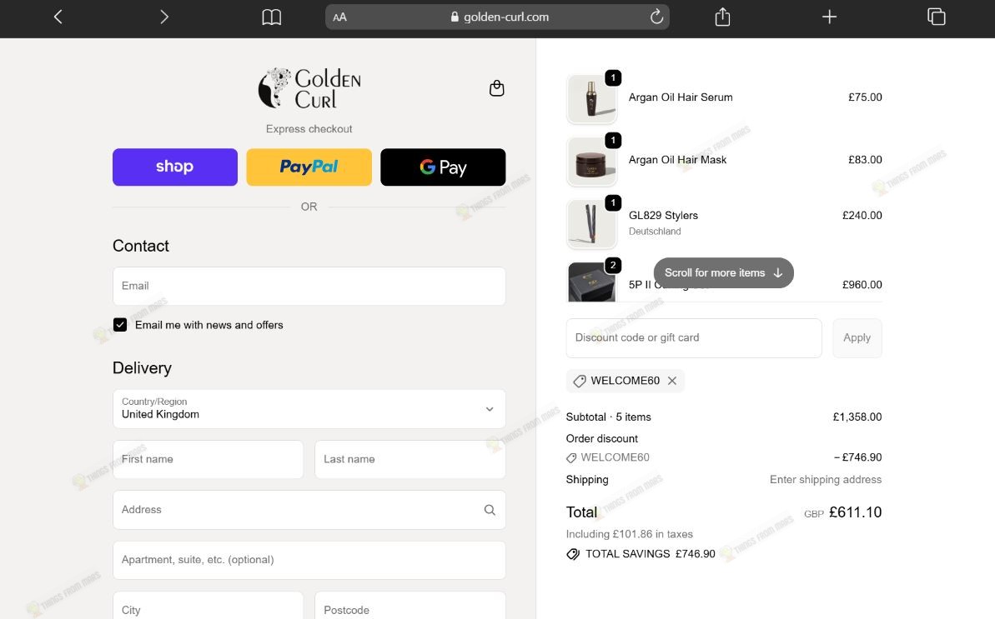Viewport: 995px width, 619px height.
Task: Click the Scroll for more items pill
Action: click(723, 272)
